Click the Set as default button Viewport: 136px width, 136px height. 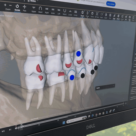[111, 4]
